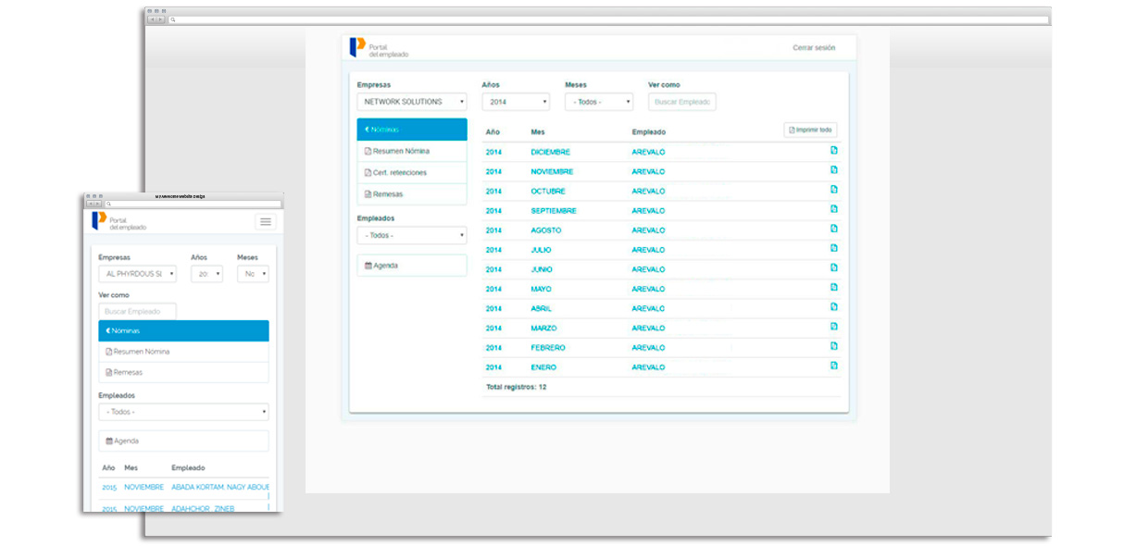The image size is (1136, 546).
Task: Click Buscar Empleado field in small window
Action: click(137, 312)
